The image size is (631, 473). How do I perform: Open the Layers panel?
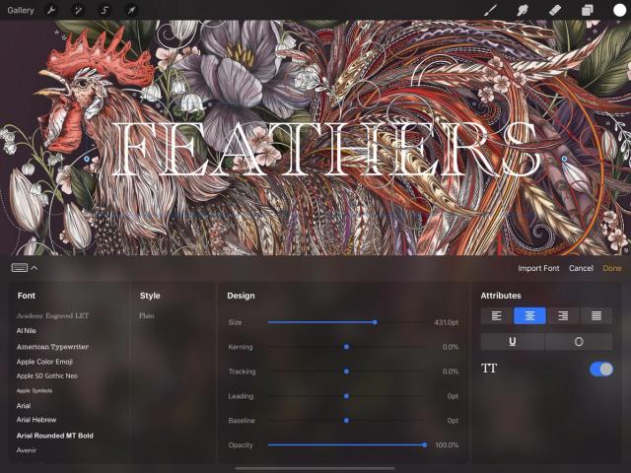(x=587, y=10)
